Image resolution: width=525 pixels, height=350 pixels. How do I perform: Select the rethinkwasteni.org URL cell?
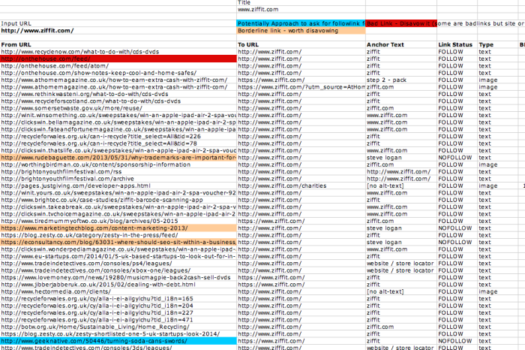(x=118, y=94)
